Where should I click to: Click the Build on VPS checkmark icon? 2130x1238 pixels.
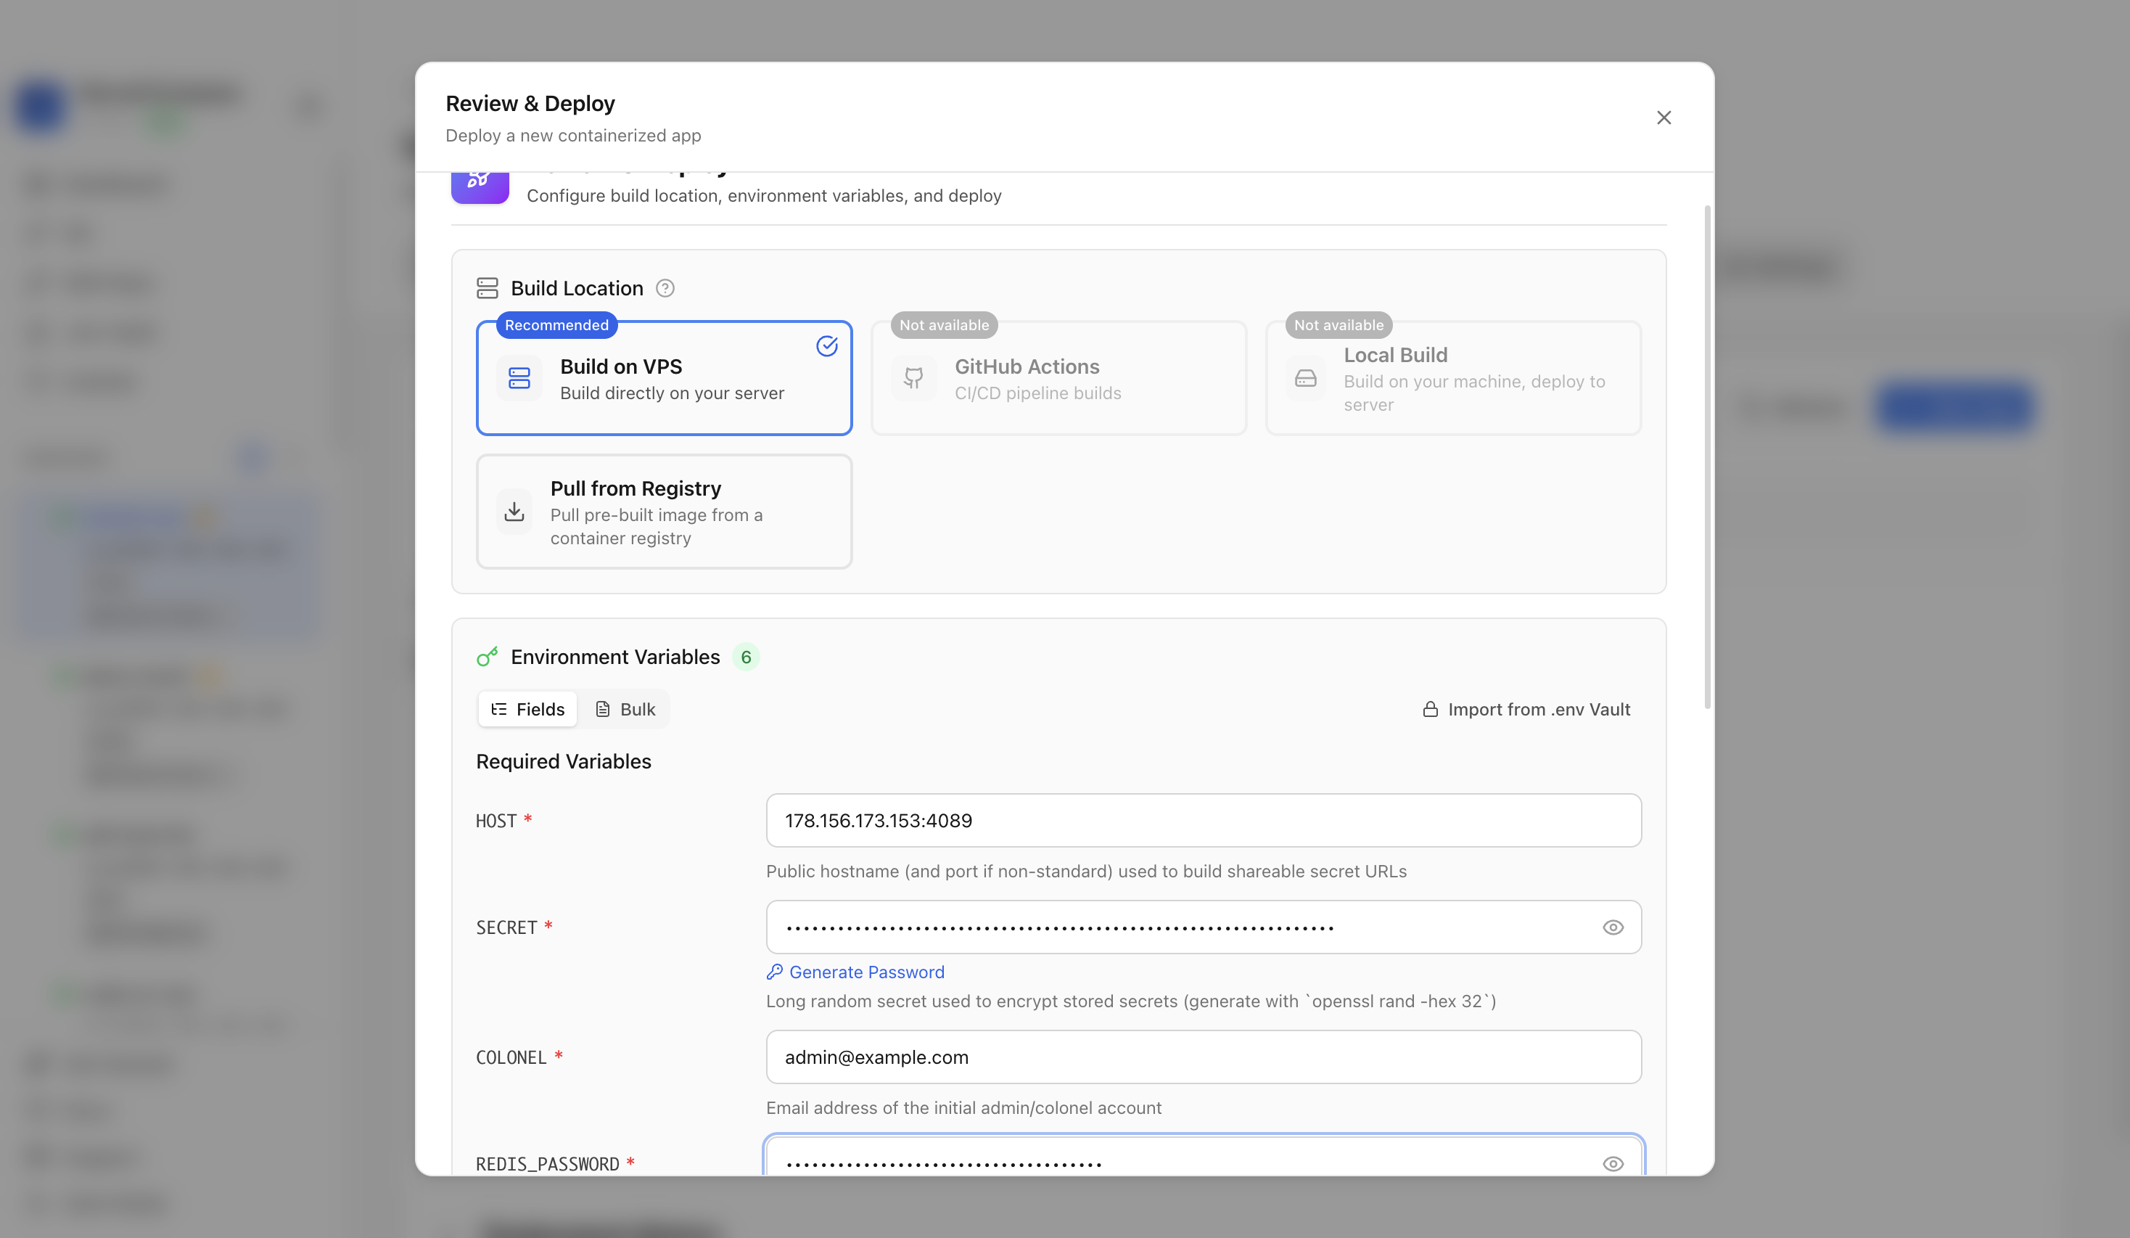coord(826,346)
